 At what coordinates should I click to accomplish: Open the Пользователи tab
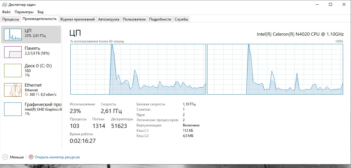pos(134,19)
